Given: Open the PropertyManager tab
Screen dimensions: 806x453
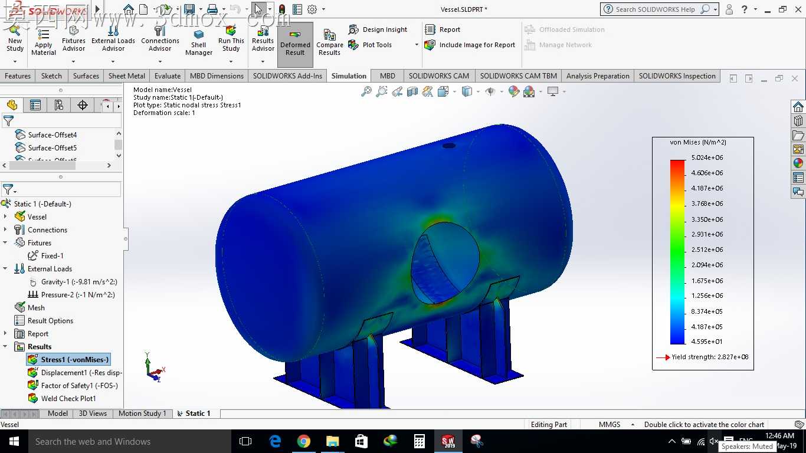Looking at the screenshot, I should point(35,105).
